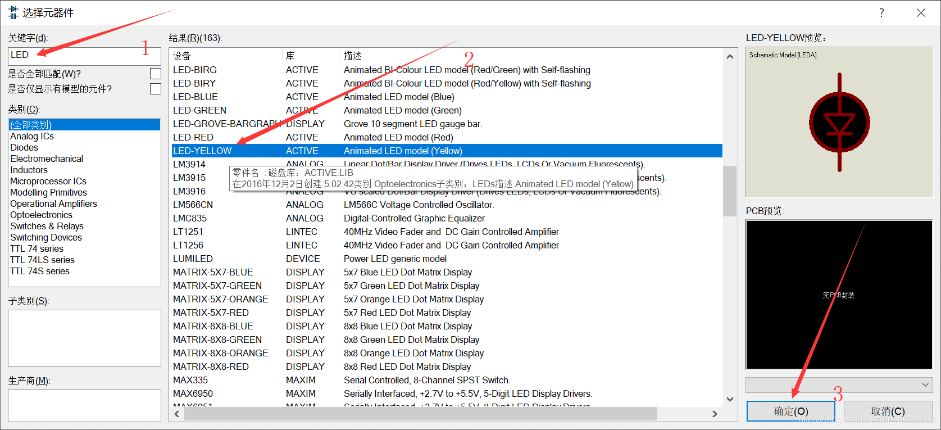
Task: Click the sub-category list box
Action: (84, 338)
